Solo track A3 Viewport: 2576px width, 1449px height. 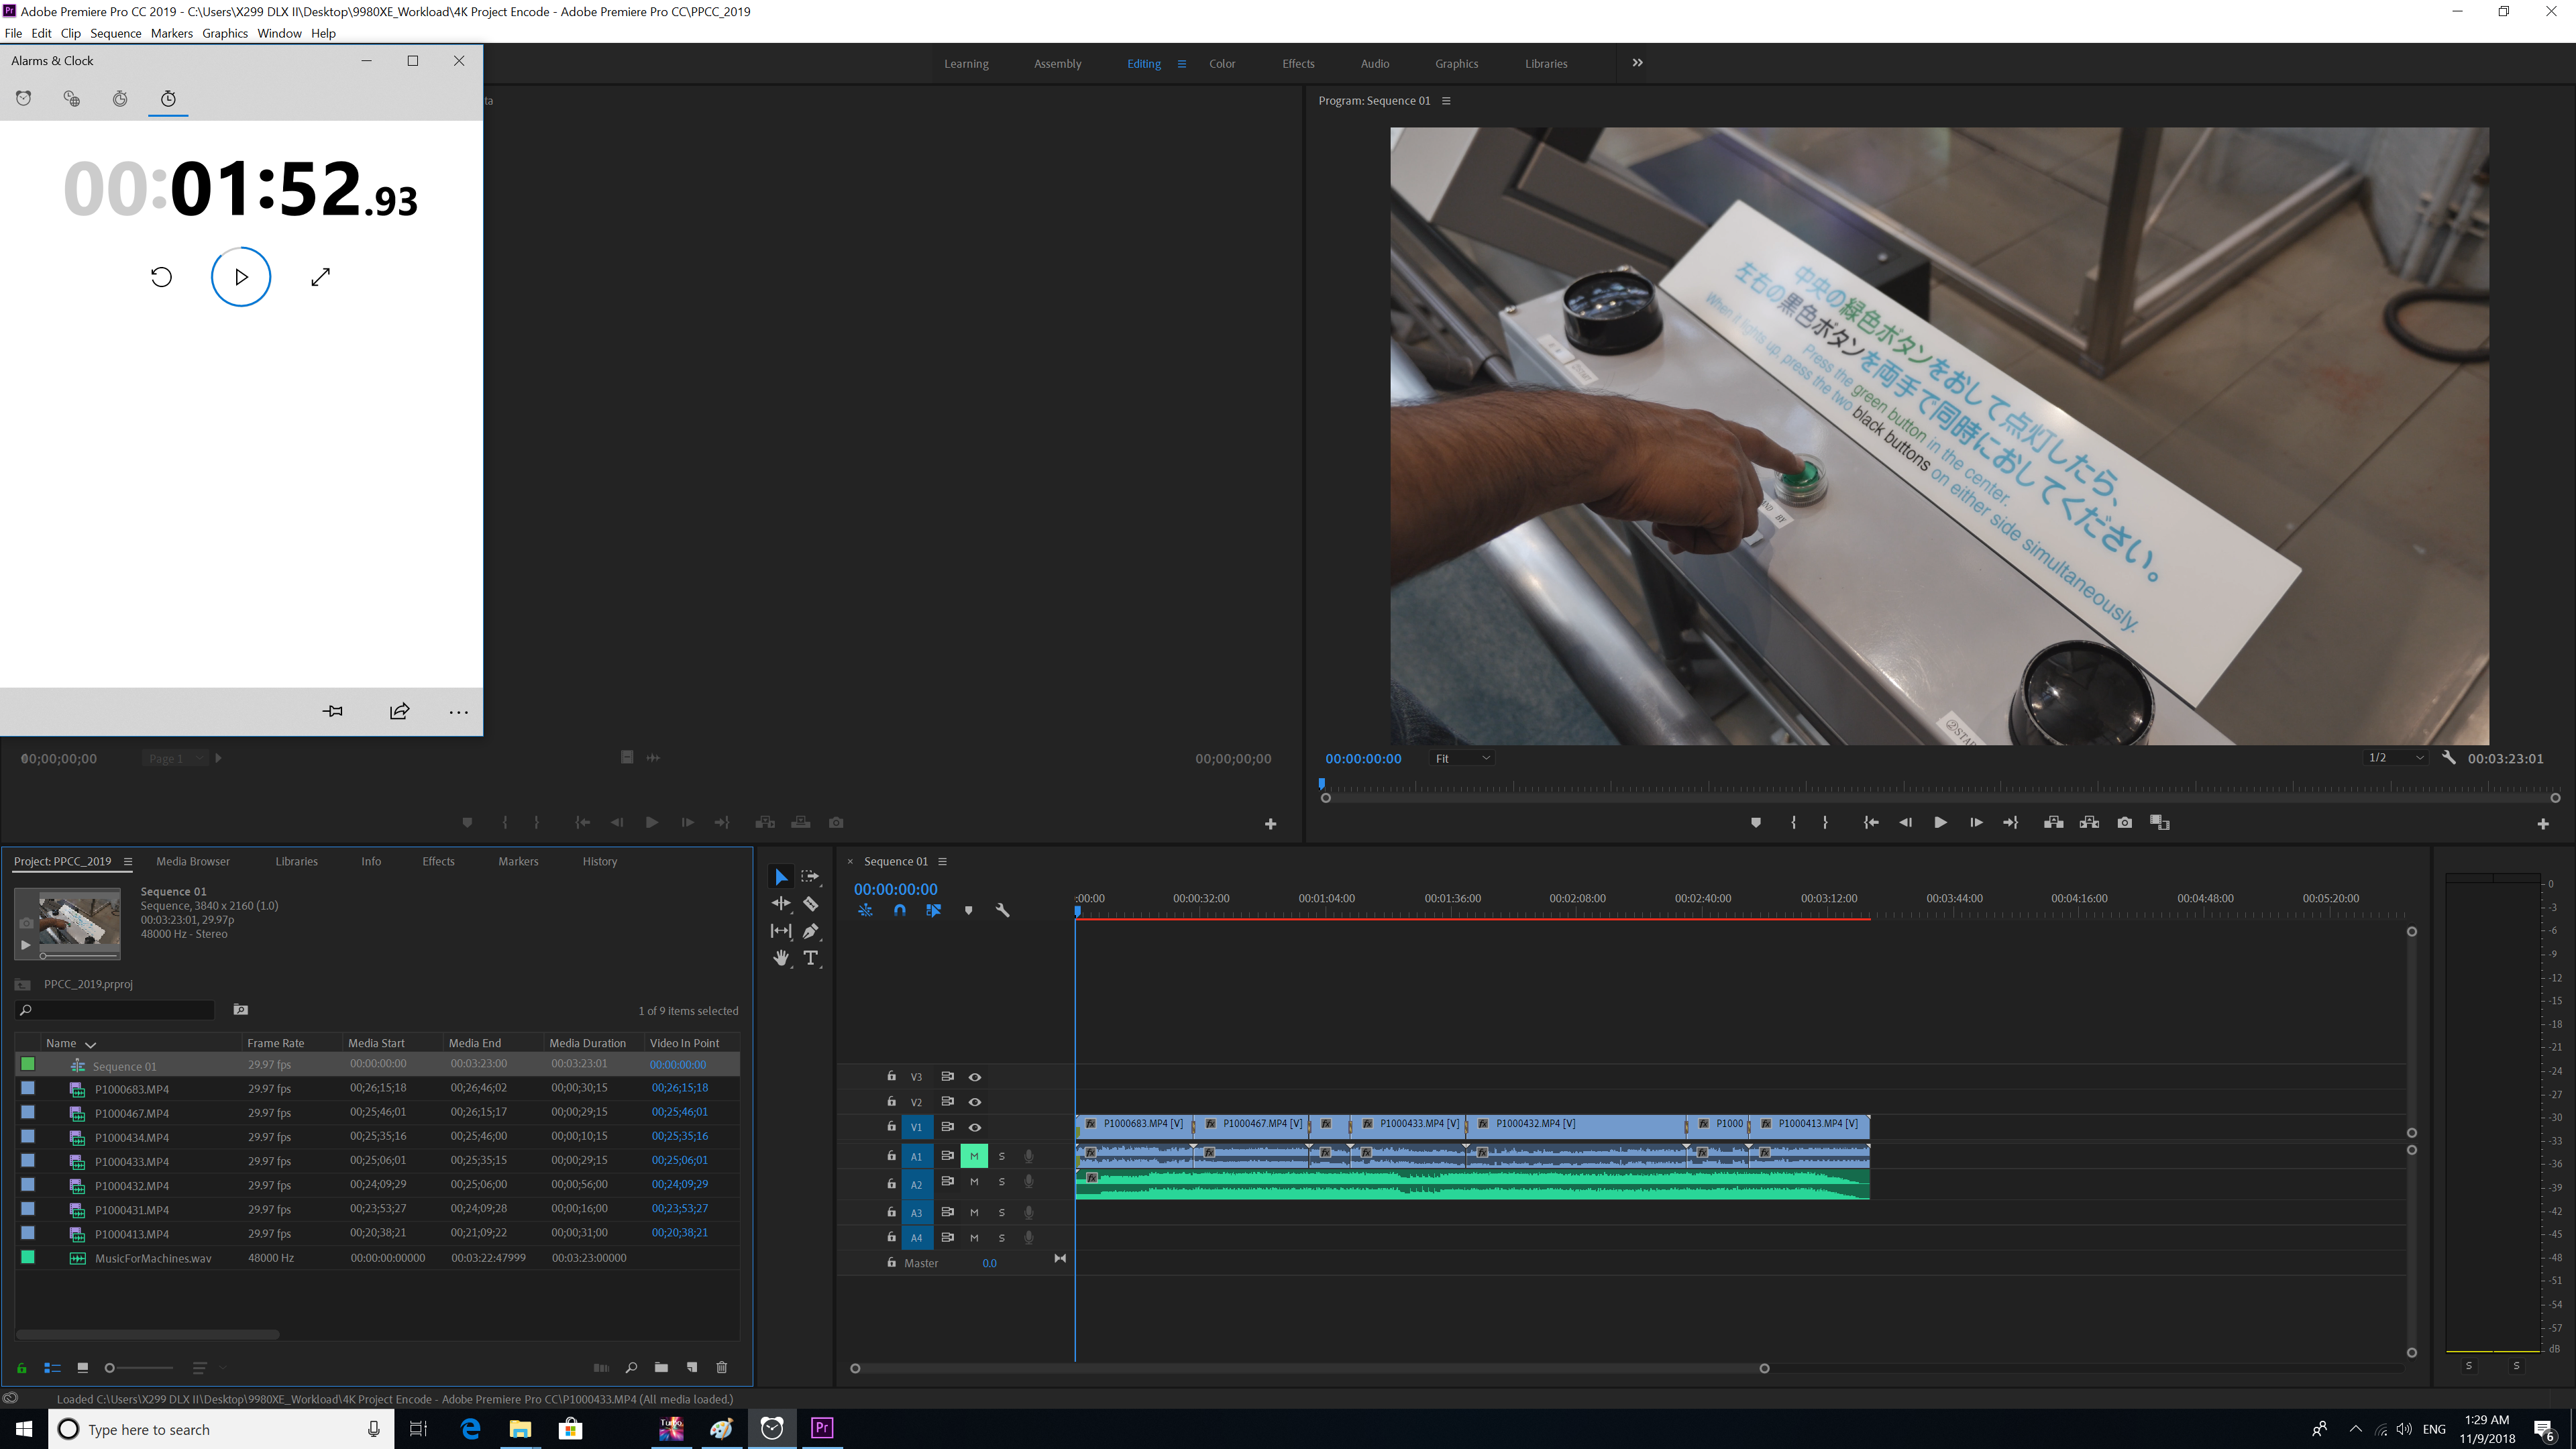pyautogui.click(x=1001, y=1212)
